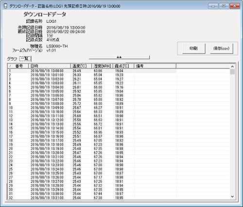Select row number 11

(x=11, y=112)
